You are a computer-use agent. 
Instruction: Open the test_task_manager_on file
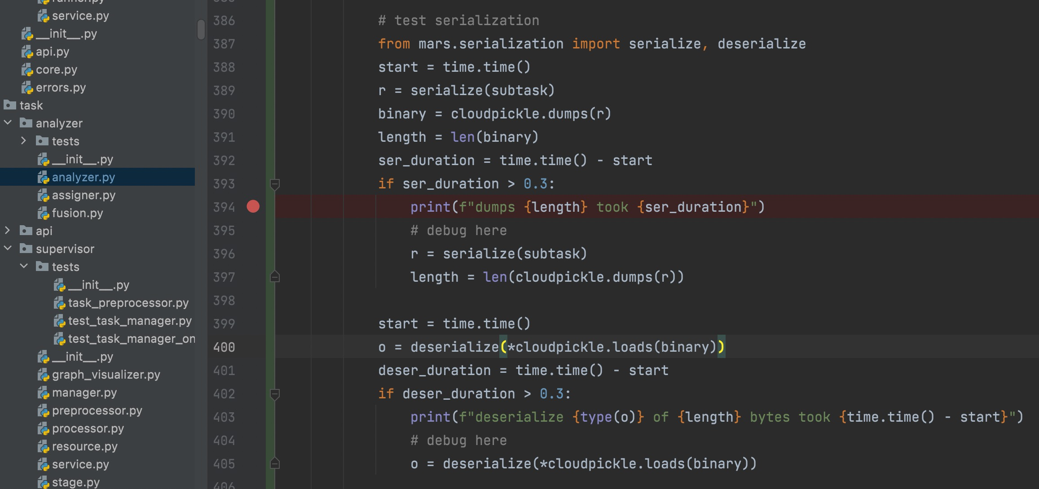[132, 339]
